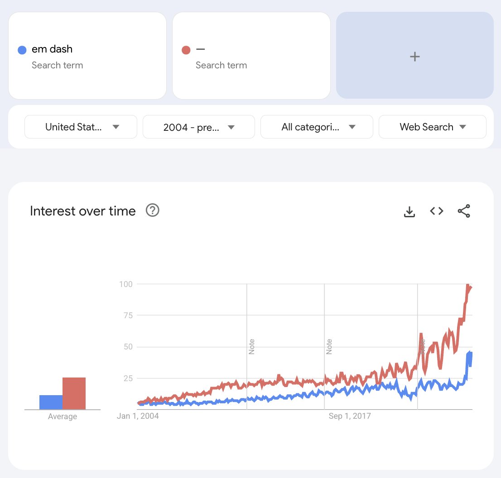Download the Interest over time data as CSV

tap(409, 211)
